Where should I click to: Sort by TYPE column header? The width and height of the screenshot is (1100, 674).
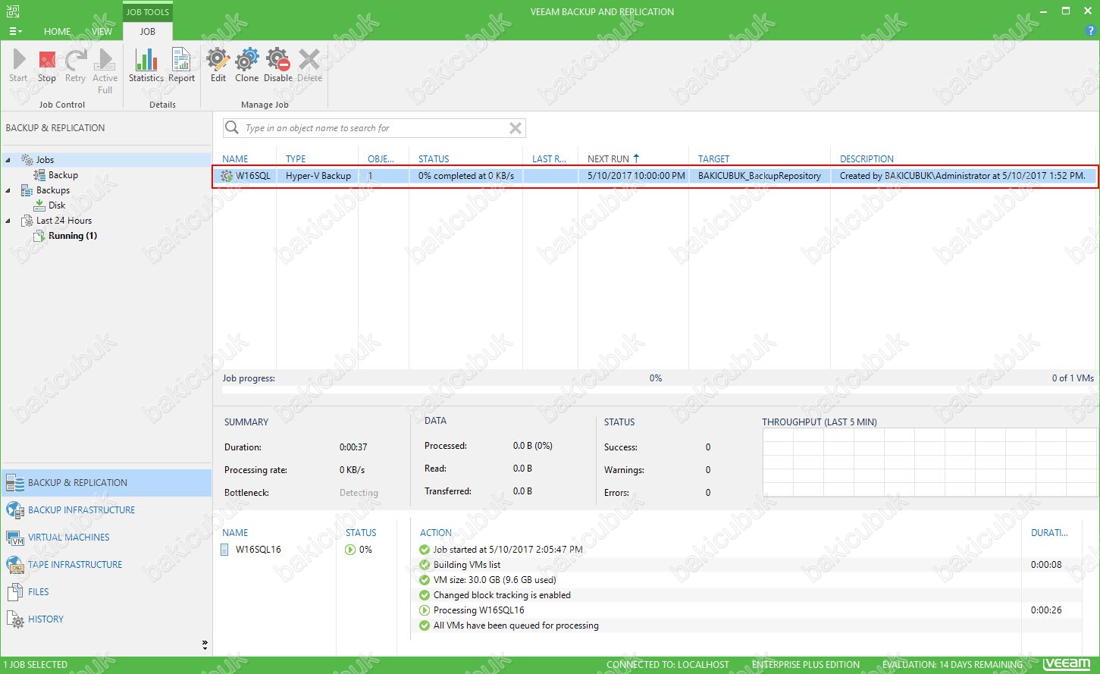point(296,159)
